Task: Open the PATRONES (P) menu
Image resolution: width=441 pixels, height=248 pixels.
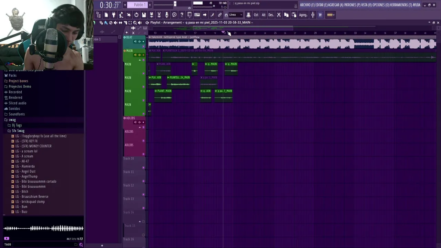Action: click(352, 5)
